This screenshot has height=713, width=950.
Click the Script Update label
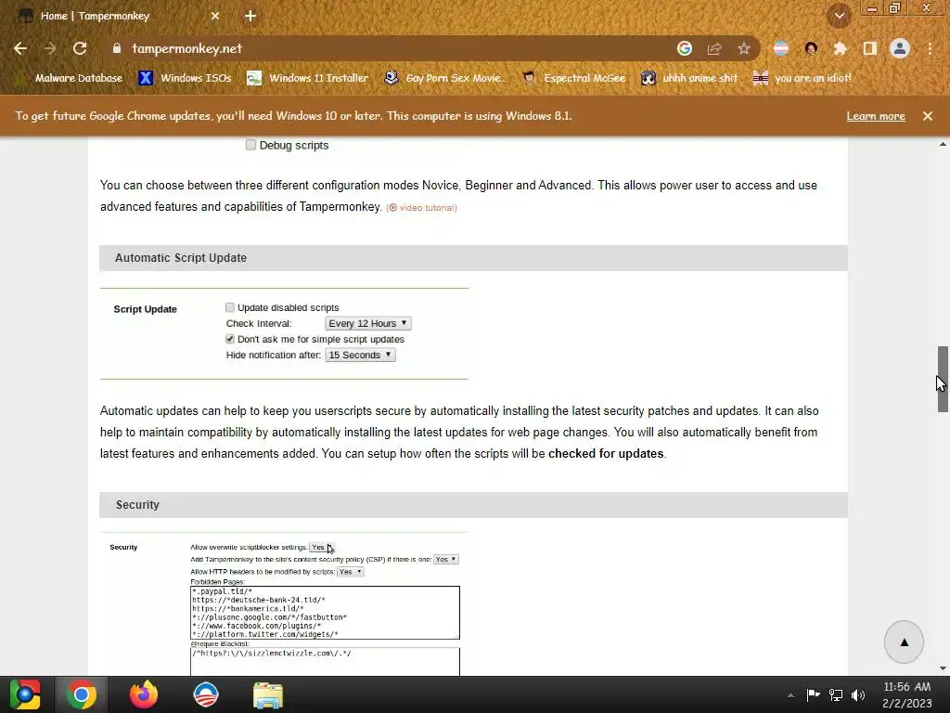tap(146, 308)
